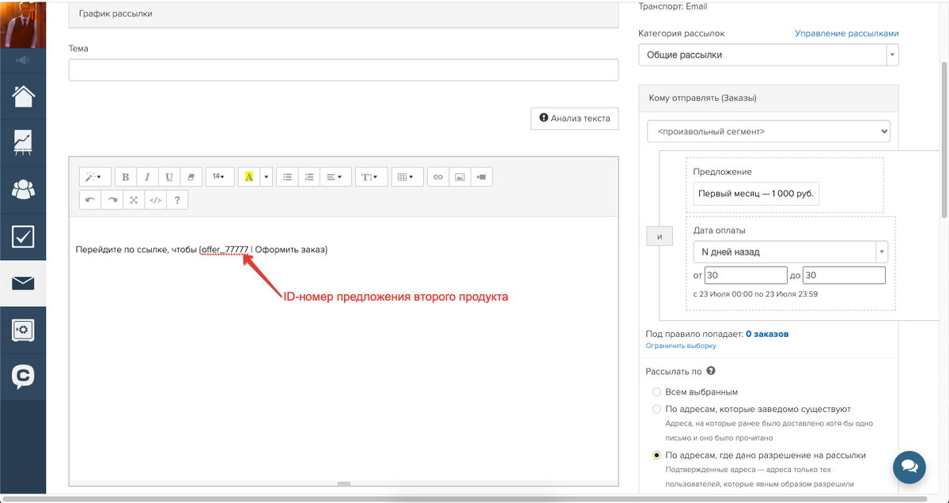The height and width of the screenshot is (503, 949).
Task: Expand the 'произвольный сегмент' dropdown
Action: pyautogui.click(x=768, y=131)
